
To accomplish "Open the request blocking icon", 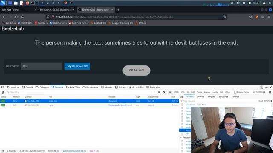I will pos(164,92).
